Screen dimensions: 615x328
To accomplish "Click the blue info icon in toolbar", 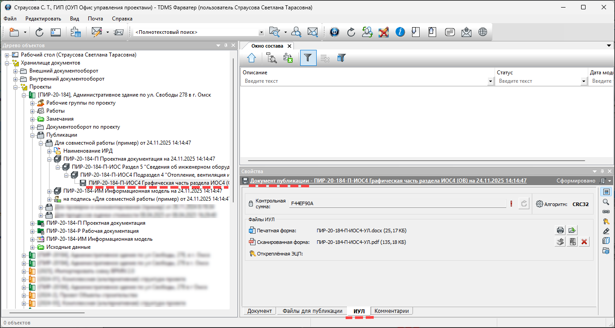I will (x=400, y=32).
